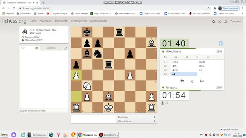Click the white king on d1
Image resolution: width=246 pixels, height=138 pixels.
108,107
